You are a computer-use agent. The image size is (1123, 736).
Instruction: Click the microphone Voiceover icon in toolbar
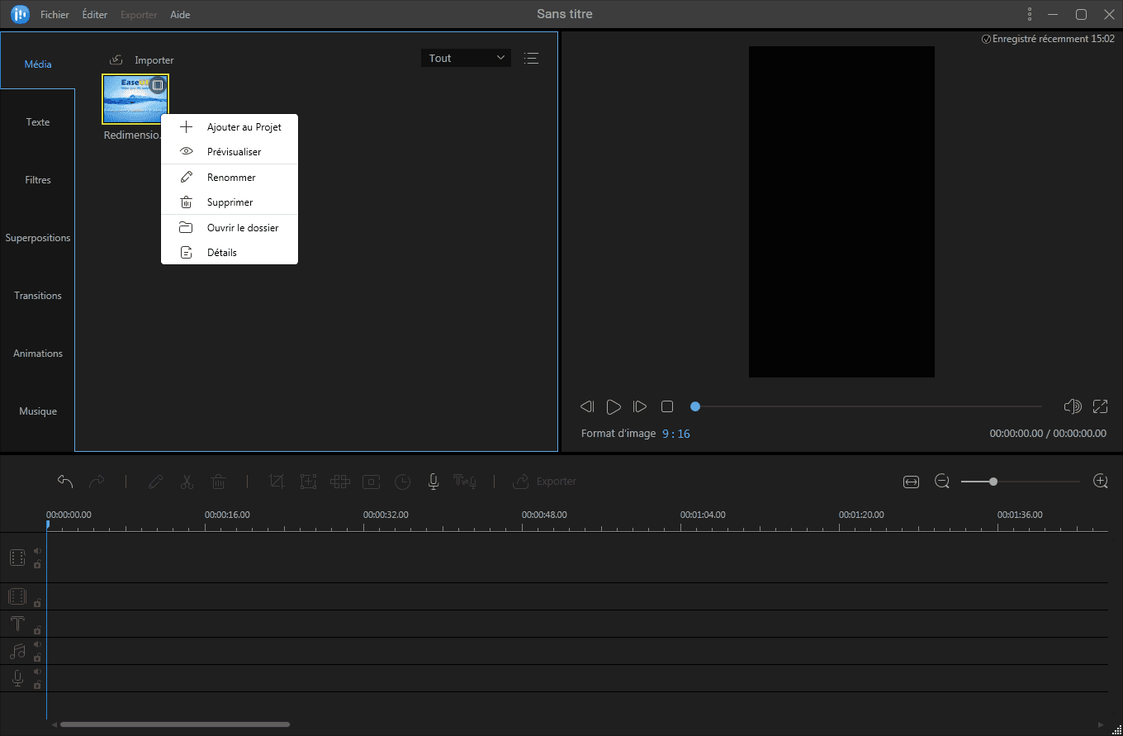click(434, 481)
